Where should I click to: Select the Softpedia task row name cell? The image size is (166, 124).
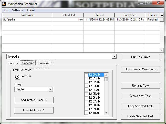[27, 19]
